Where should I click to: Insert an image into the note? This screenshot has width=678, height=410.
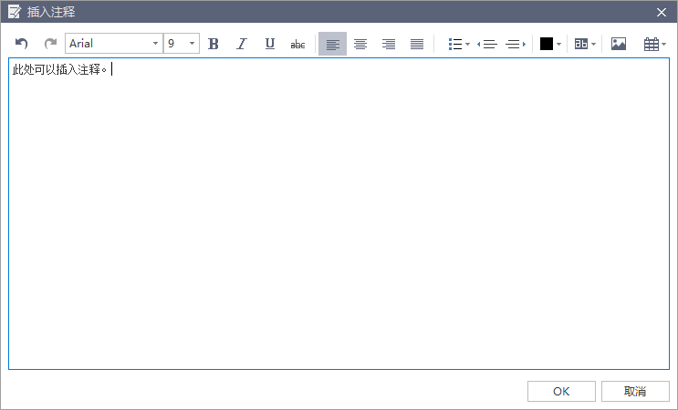tap(619, 44)
